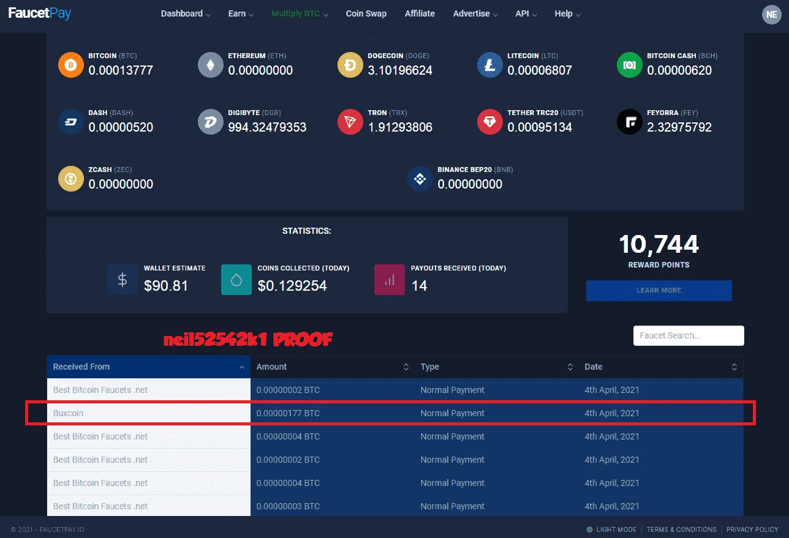Click the Binance BEP20 icon
Image resolution: width=789 pixels, height=538 pixels.
click(420, 179)
